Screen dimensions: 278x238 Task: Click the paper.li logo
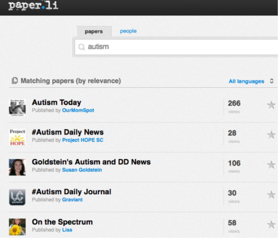coord(33,6)
